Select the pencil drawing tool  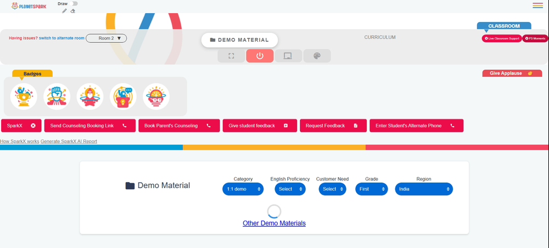[x=64, y=11]
